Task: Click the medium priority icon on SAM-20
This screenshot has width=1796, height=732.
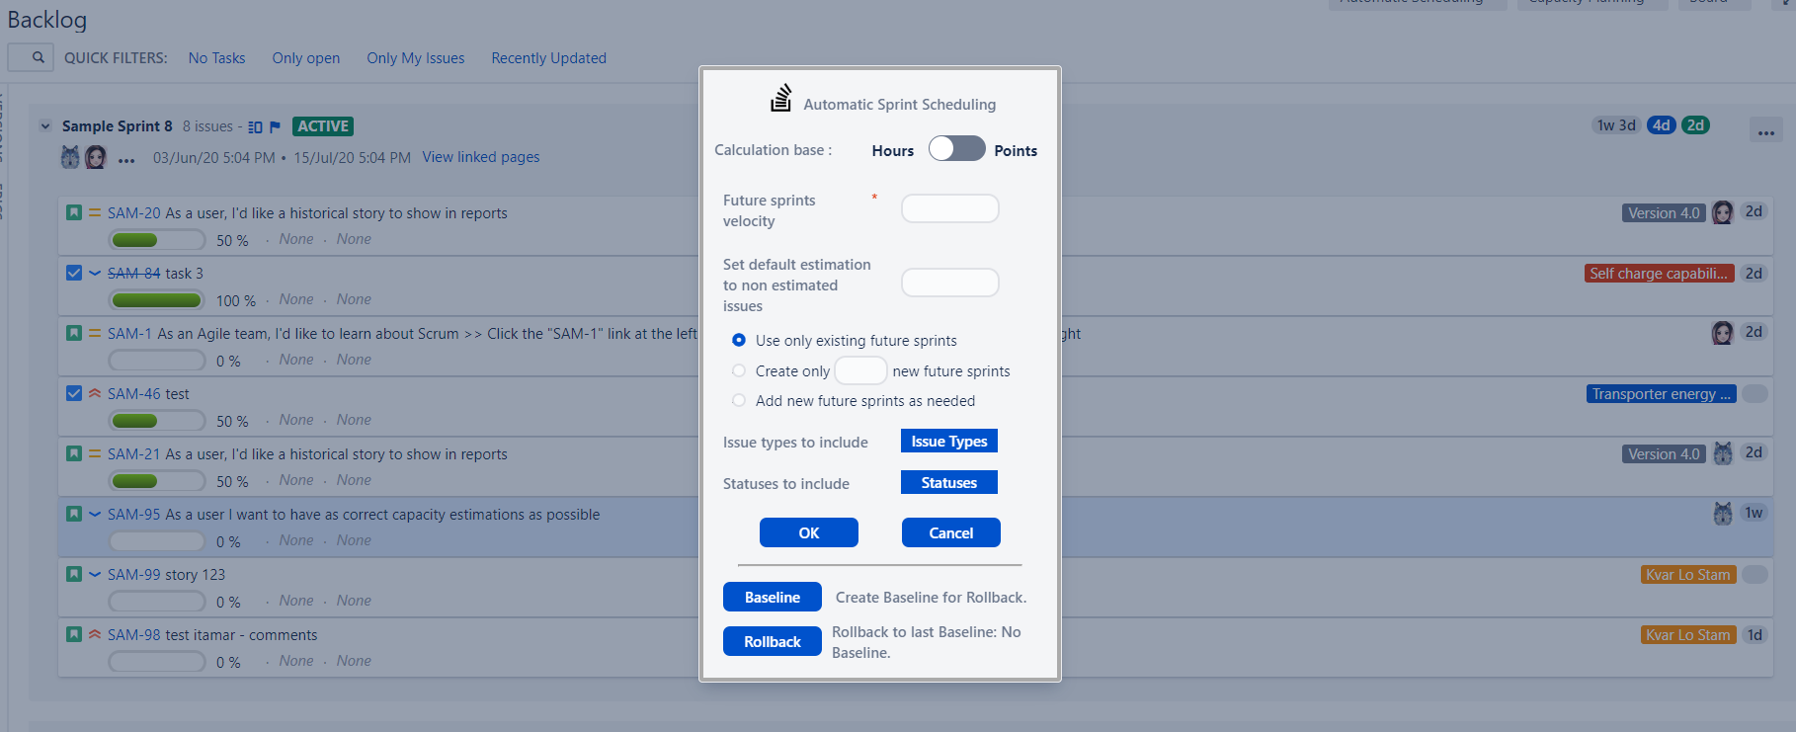Action: tap(95, 212)
